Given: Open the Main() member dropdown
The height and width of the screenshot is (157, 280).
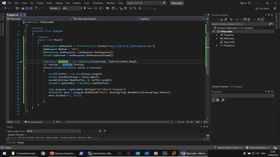Looking at the screenshot, I should coord(172,19).
